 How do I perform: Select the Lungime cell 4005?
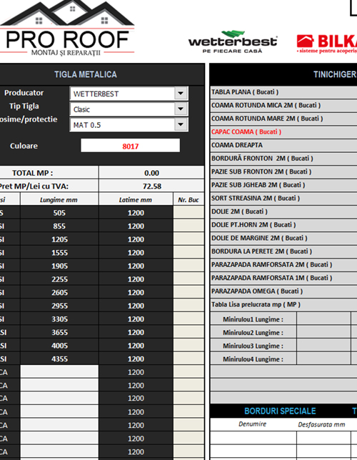[x=59, y=345]
